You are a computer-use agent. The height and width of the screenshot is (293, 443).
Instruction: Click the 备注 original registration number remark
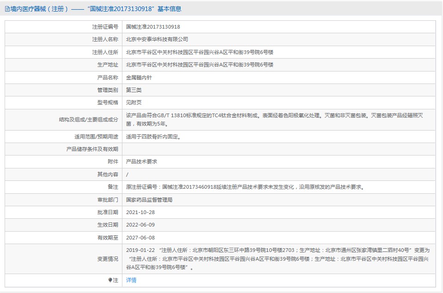click(x=245, y=187)
